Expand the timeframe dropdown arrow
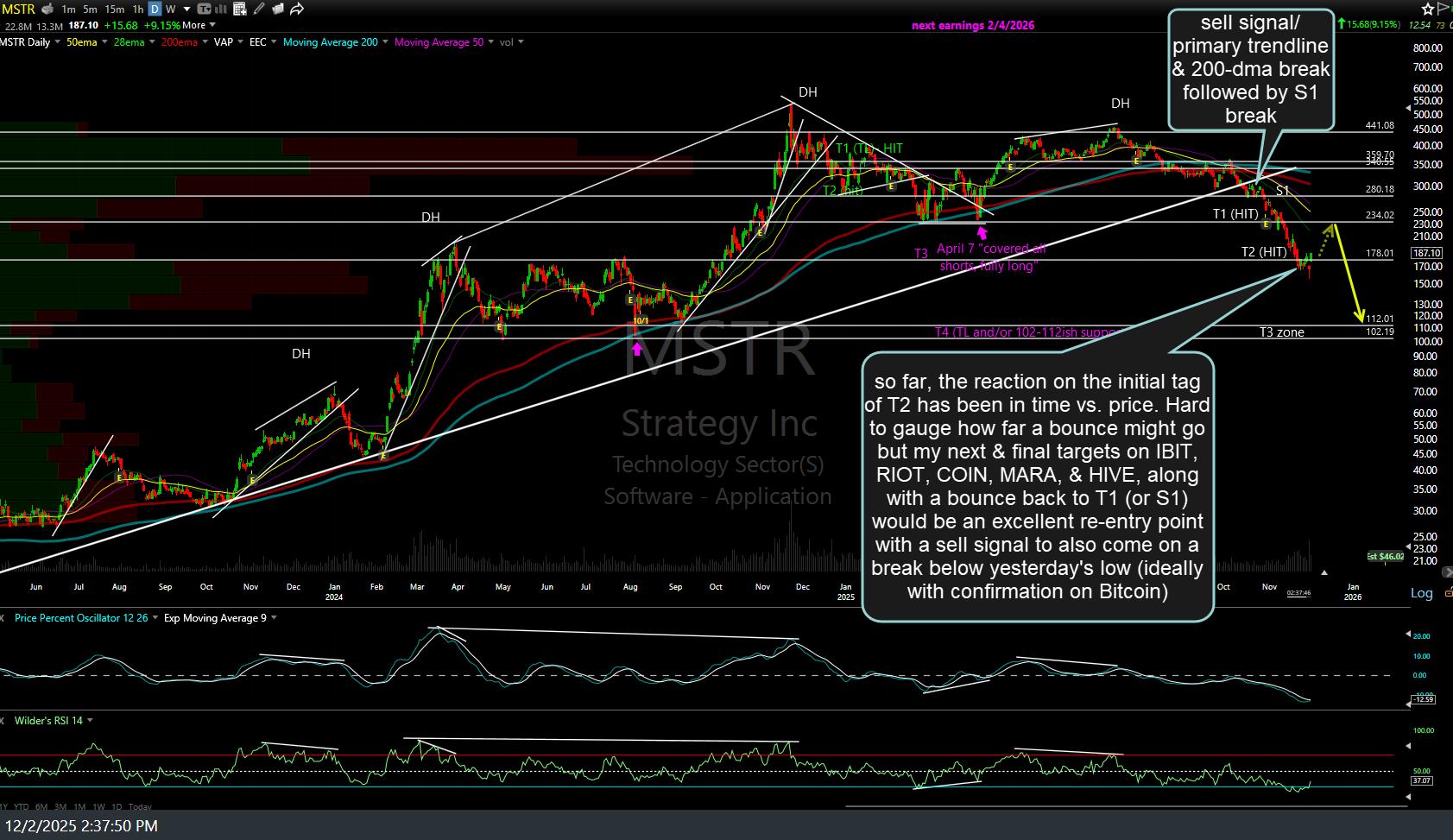This screenshot has width=1453, height=840. point(186,9)
